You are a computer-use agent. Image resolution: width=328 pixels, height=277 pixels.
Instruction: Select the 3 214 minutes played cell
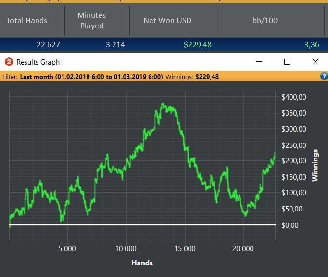click(115, 45)
